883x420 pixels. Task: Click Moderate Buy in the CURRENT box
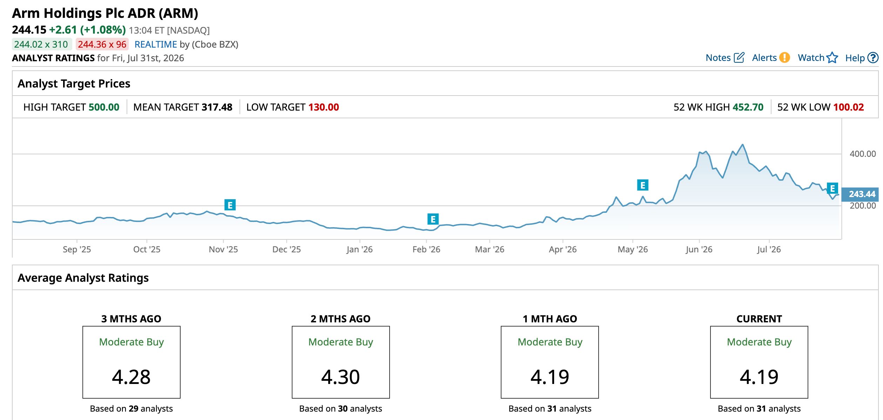click(x=760, y=342)
